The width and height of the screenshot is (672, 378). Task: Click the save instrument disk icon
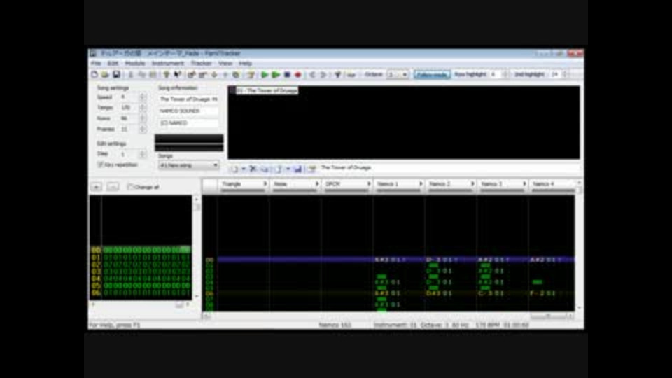point(297,169)
